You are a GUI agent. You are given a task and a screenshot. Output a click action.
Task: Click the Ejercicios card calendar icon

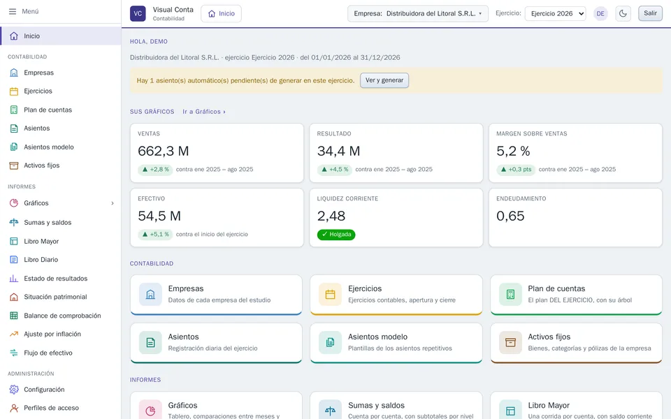coord(330,294)
